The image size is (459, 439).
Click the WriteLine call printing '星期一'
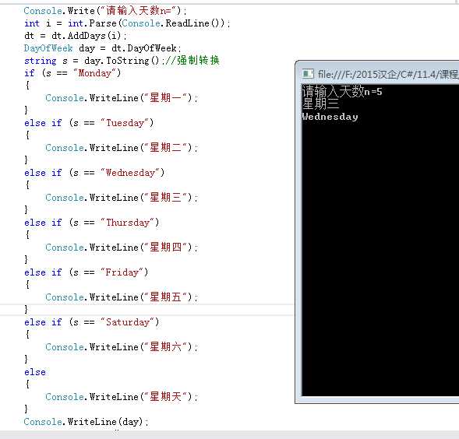tap(122, 98)
